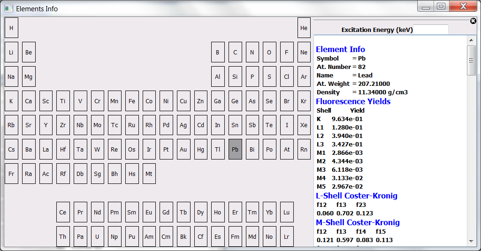Close the element info panel with X icon

(473, 21)
